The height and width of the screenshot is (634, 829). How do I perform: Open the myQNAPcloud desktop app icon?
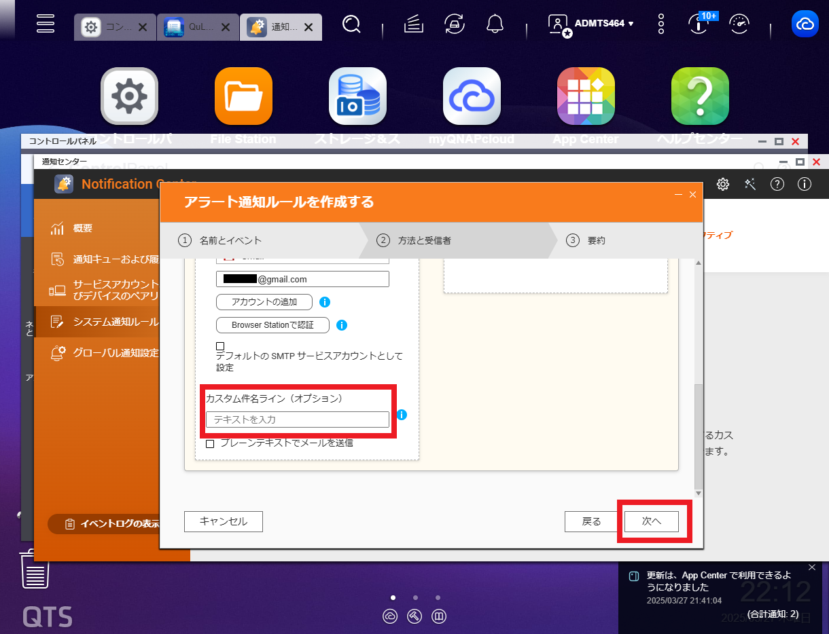click(x=472, y=96)
